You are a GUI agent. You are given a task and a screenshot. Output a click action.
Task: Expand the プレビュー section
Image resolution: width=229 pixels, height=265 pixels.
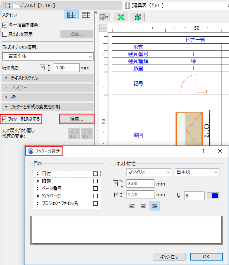point(48,88)
